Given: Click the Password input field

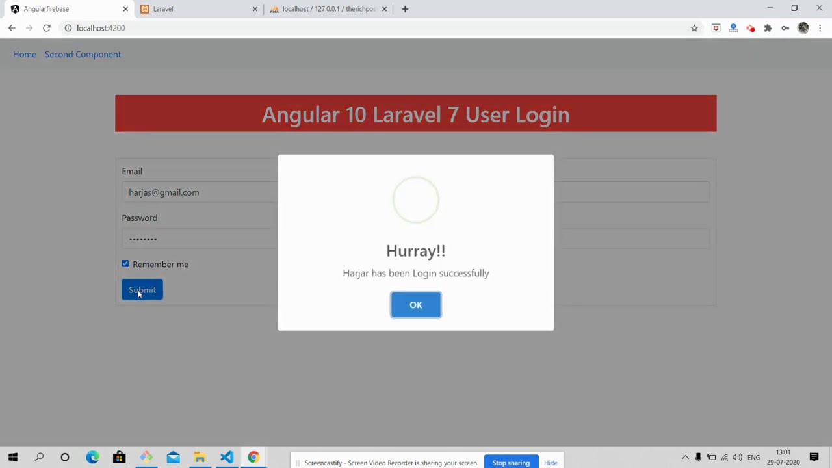Looking at the screenshot, I should 416,239.
